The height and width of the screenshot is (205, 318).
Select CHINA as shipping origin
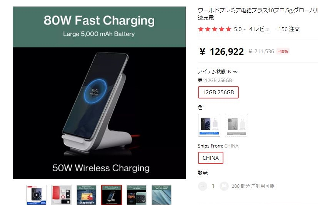click(210, 158)
